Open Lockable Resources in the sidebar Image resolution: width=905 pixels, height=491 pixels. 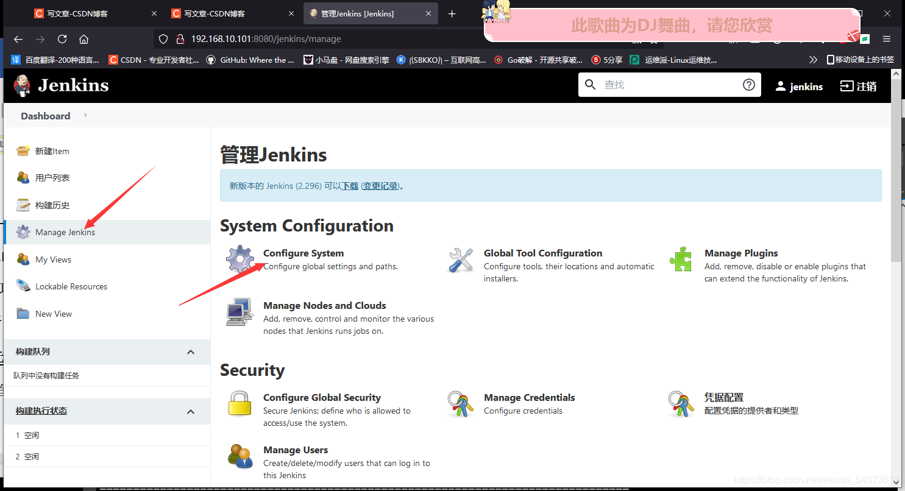(x=71, y=286)
